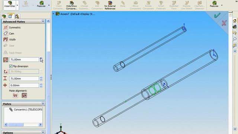The height and width of the screenshot is (134, 238).
Task: Open the Assemblies dropdown arrow
Action: [x=17, y=5]
